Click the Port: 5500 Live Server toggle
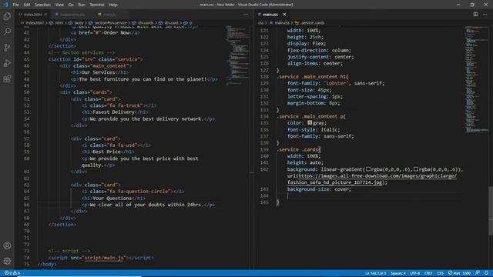The width and height of the screenshot is (493, 277). (459, 273)
